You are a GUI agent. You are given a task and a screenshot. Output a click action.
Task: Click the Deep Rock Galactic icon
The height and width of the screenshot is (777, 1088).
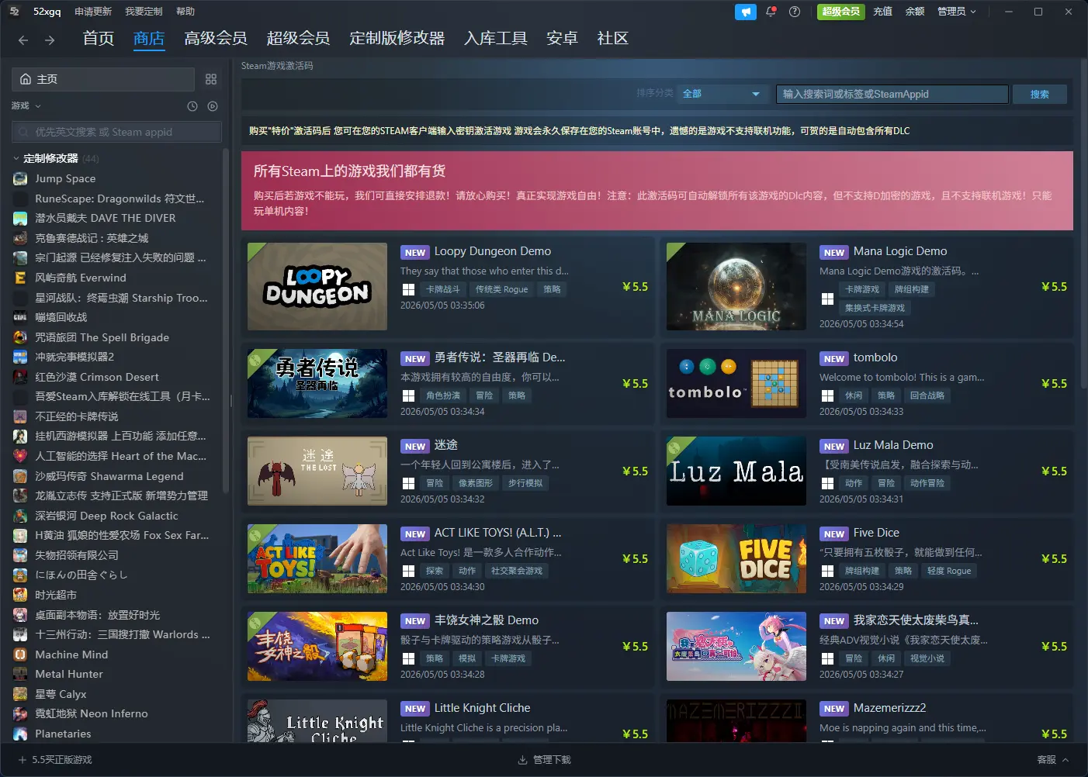[20, 516]
